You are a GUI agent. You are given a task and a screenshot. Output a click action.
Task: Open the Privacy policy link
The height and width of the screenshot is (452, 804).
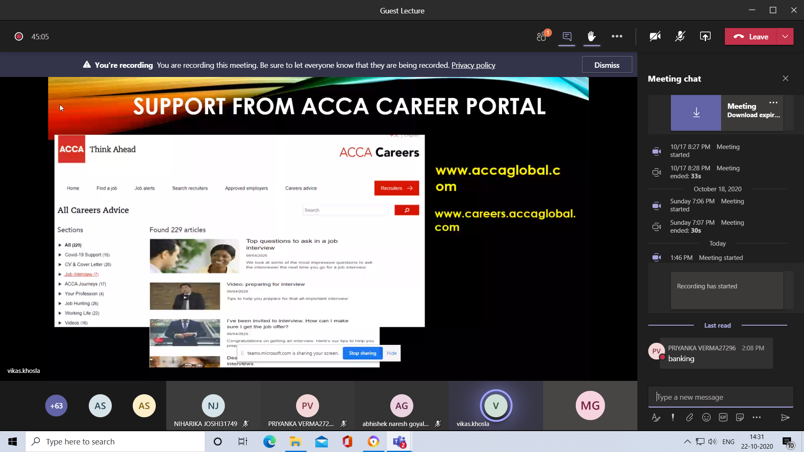[473, 65]
